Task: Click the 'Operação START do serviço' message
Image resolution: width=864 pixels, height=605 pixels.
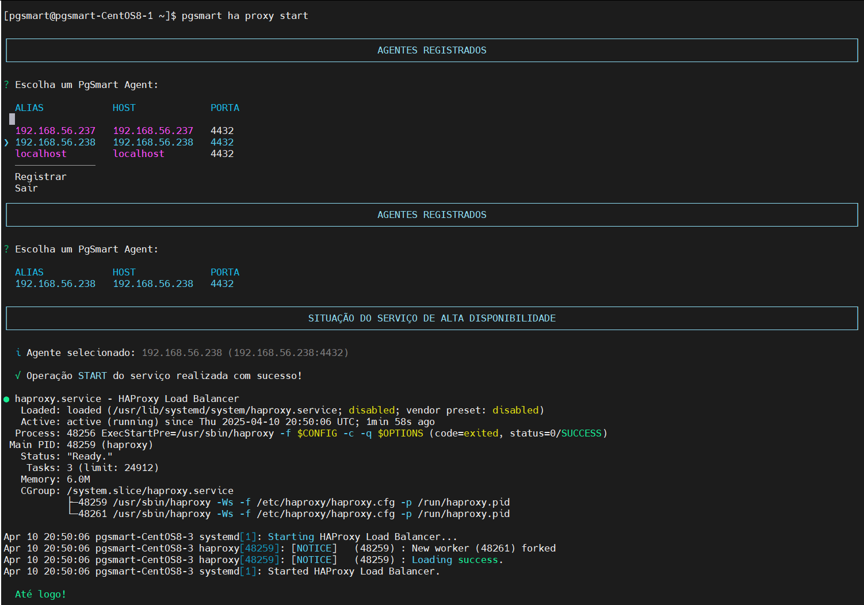Action: pyautogui.click(x=165, y=376)
